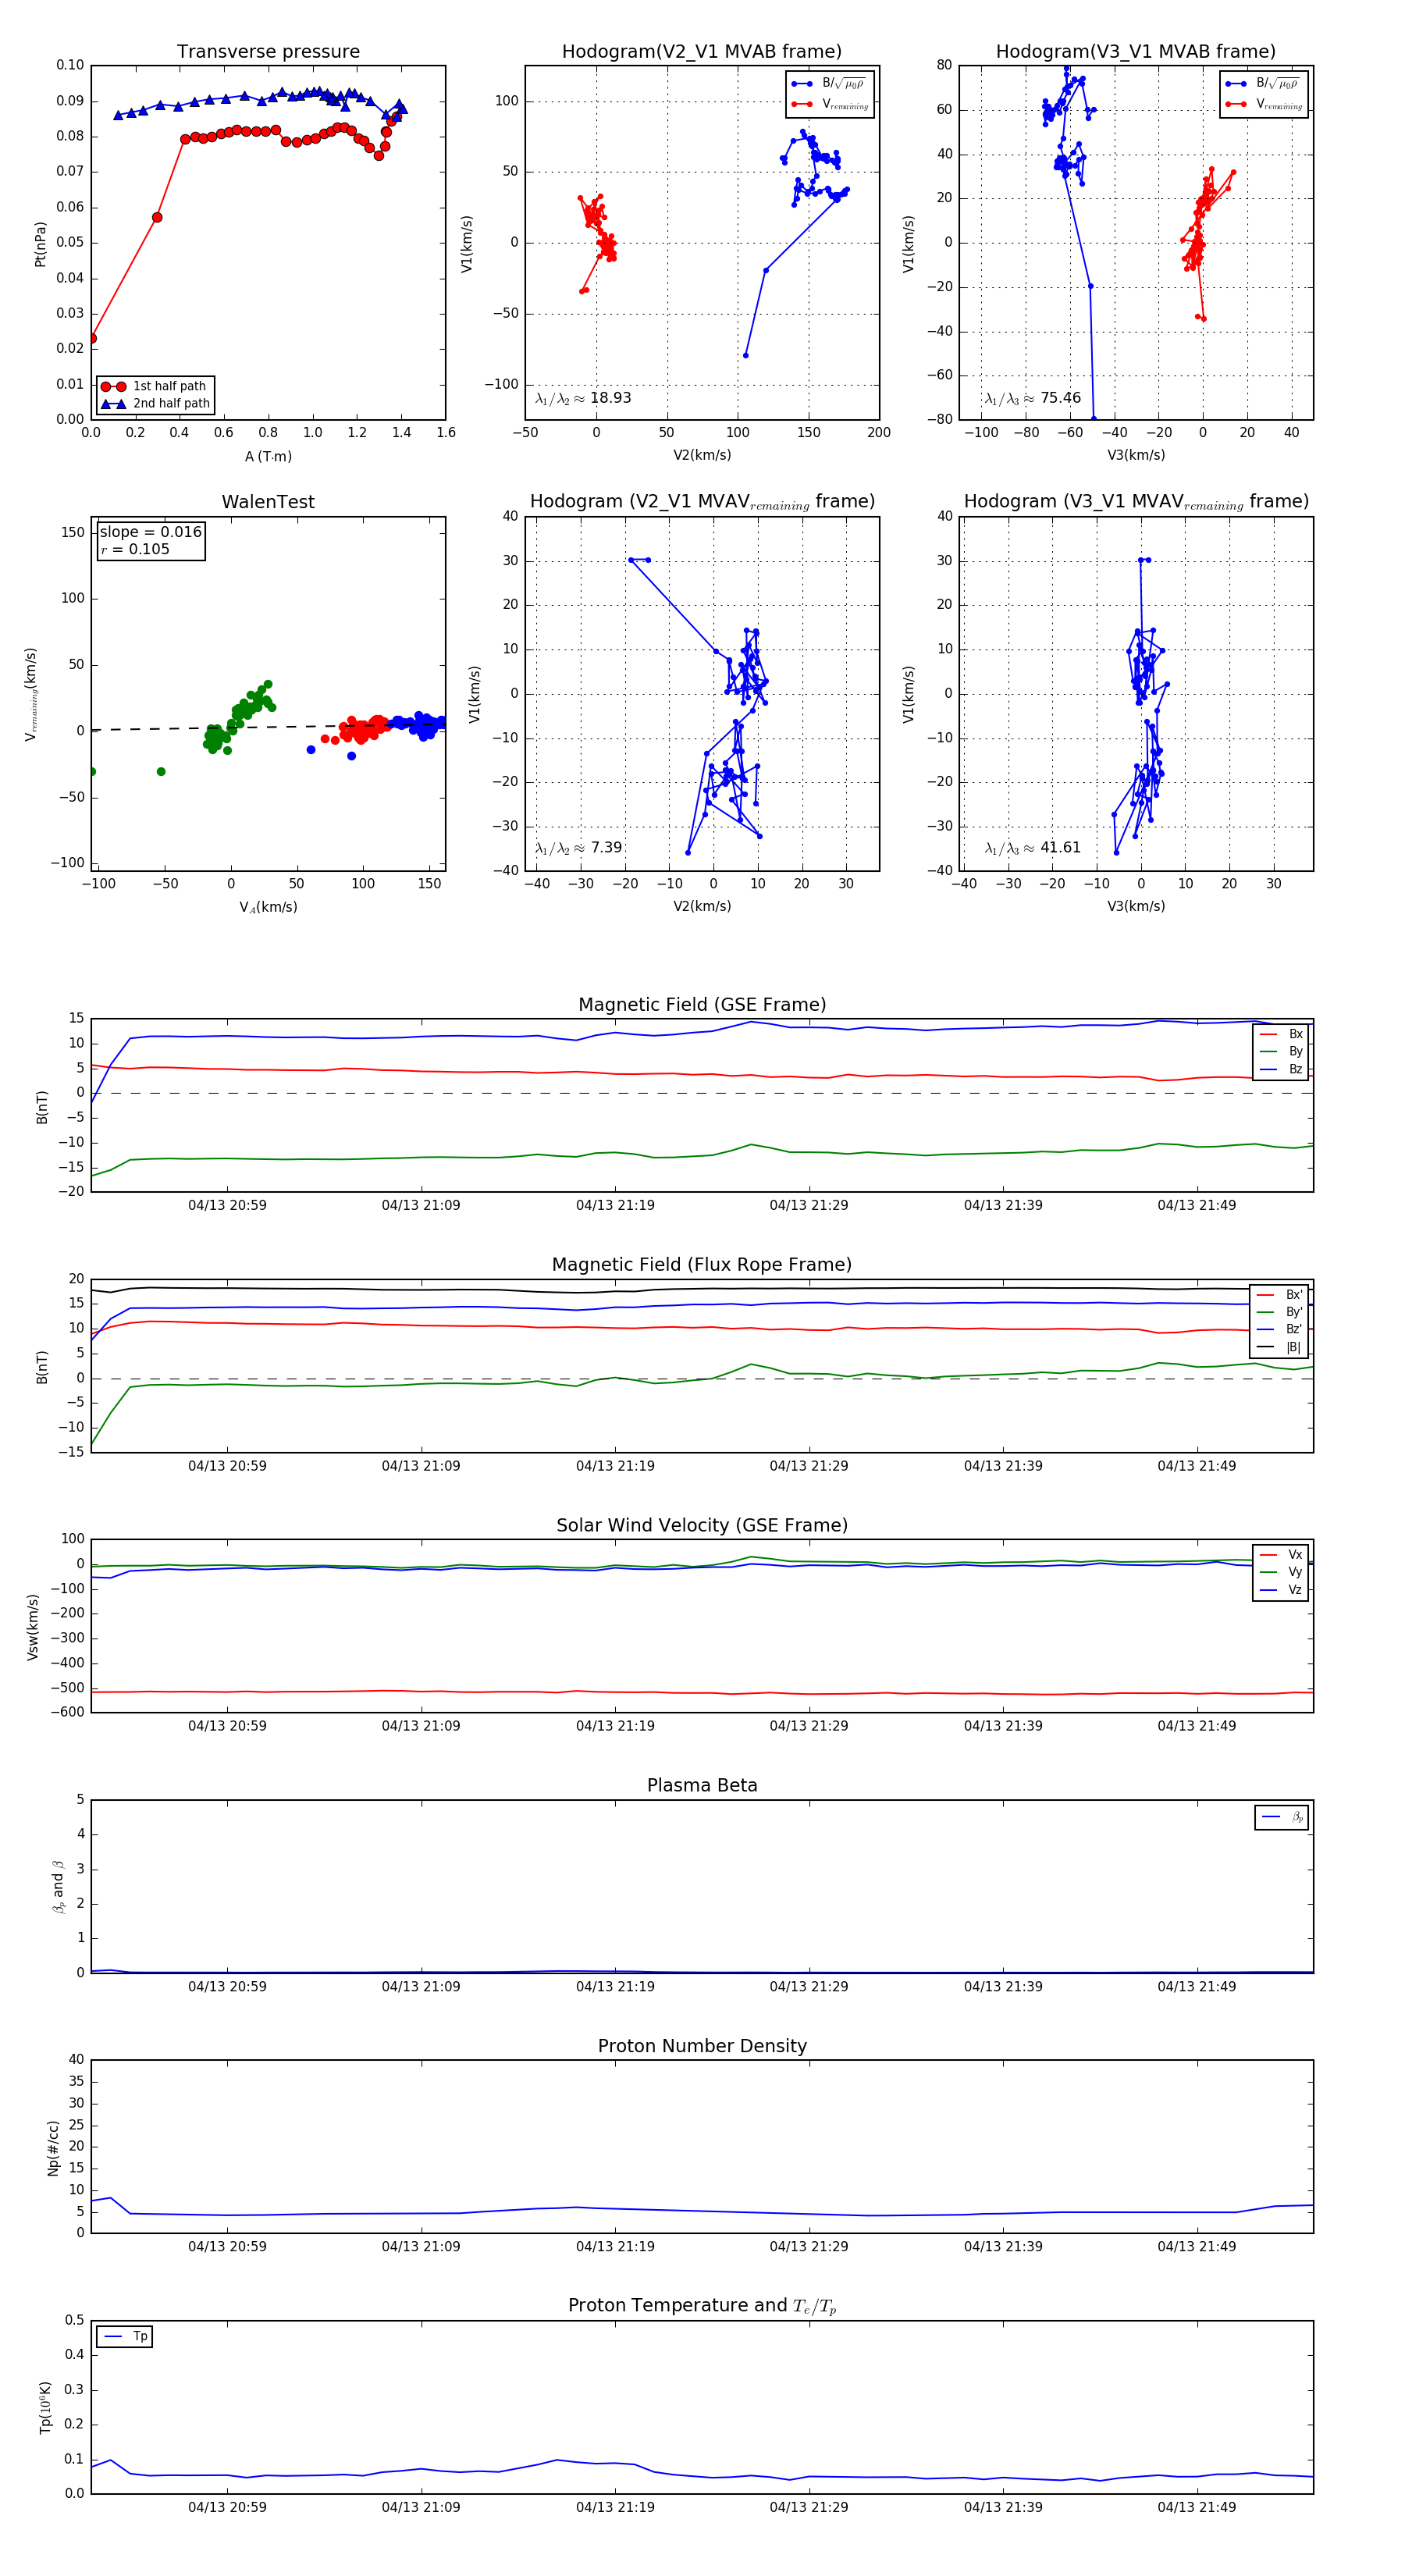Image resolution: width=1405 pixels, height=2576 pixels.
Task: Click the 'V_remaining(km/s)' y-axis label of WalenTest
Action: click(x=31, y=694)
